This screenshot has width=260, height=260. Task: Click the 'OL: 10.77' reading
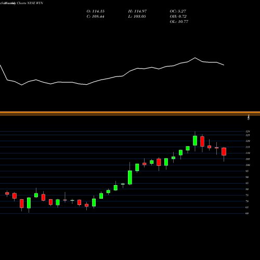(179, 22)
